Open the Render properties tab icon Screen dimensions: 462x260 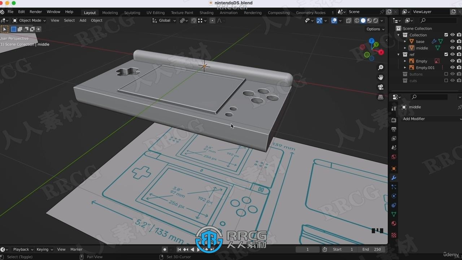394,120
